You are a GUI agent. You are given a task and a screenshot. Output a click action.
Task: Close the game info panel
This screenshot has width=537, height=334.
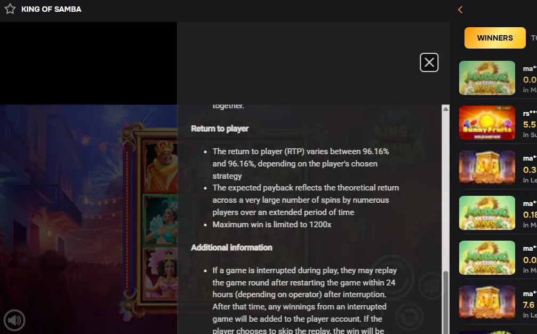tap(429, 62)
